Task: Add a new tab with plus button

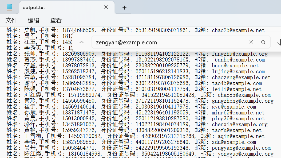Action: [x=124, y=7]
